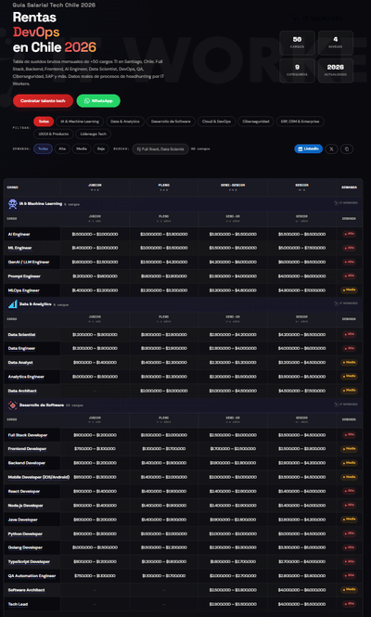Toggle the Baja demand filter
The width and height of the screenshot is (371, 617).
click(x=101, y=148)
